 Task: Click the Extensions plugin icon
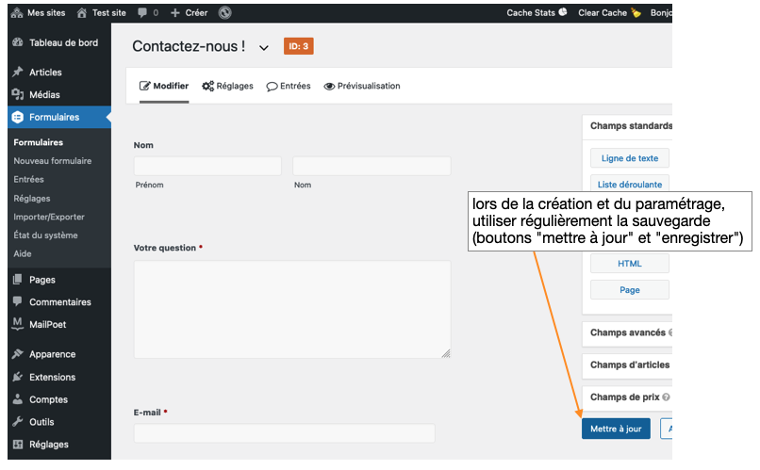coord(18,378)
